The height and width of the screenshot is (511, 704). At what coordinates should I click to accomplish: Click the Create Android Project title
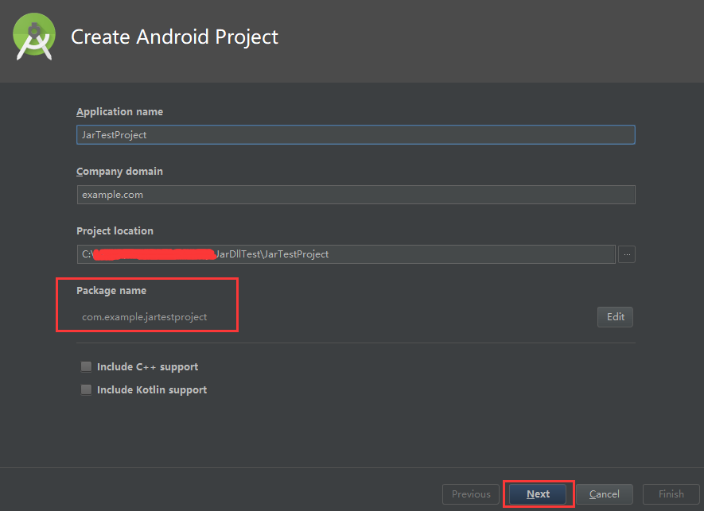pos(175,37)
